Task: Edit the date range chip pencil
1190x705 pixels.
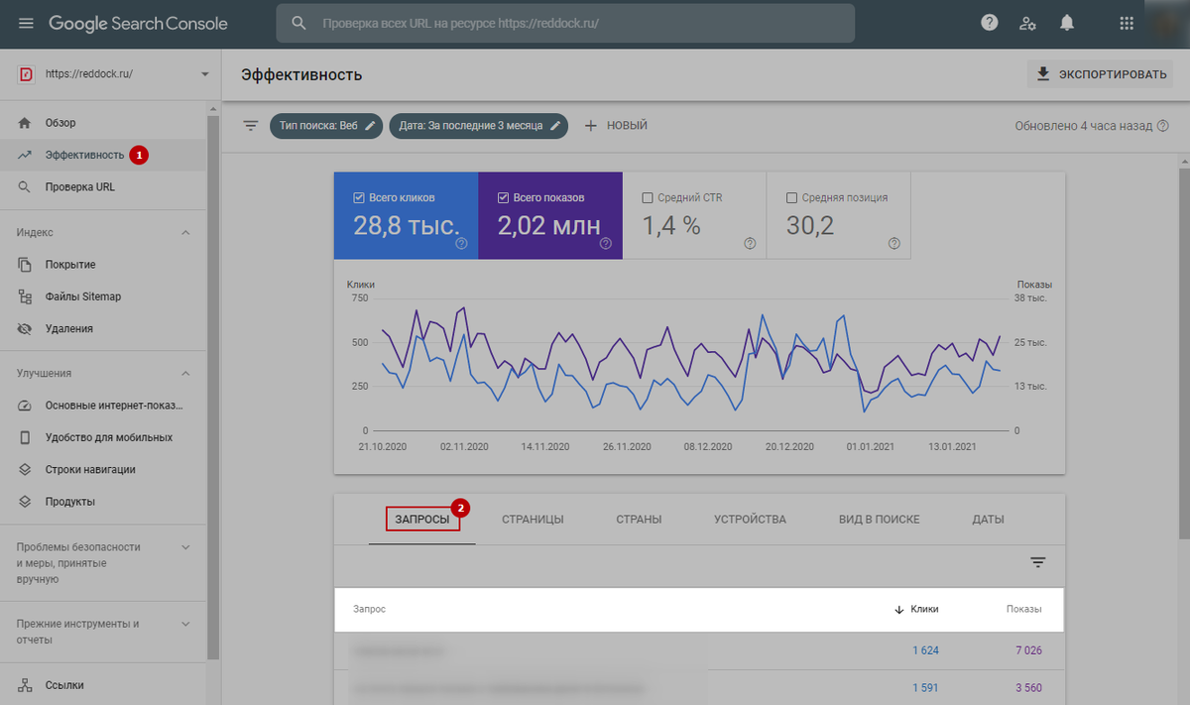Action: pos(556,126)
